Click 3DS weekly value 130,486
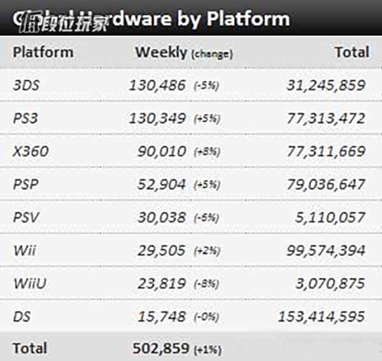The image size is (382, 361). pos(157,85)
